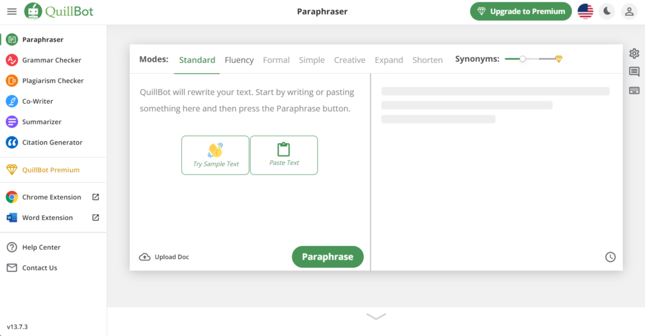Open Help Center label
Screen dimensions: 645x336
point(41,247)
